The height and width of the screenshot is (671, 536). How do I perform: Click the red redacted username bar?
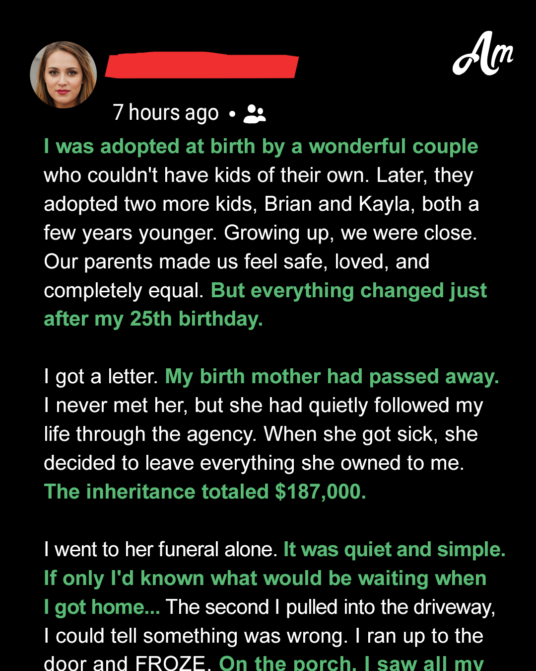(x=202, y=65)
